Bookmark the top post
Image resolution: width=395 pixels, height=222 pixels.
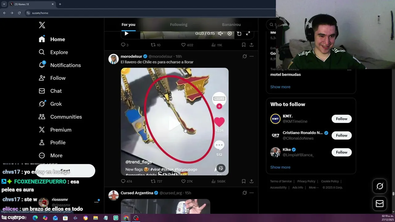(243, 45)
